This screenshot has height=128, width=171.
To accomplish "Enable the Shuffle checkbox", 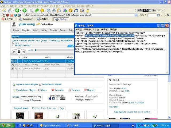I will coord(22,100).
